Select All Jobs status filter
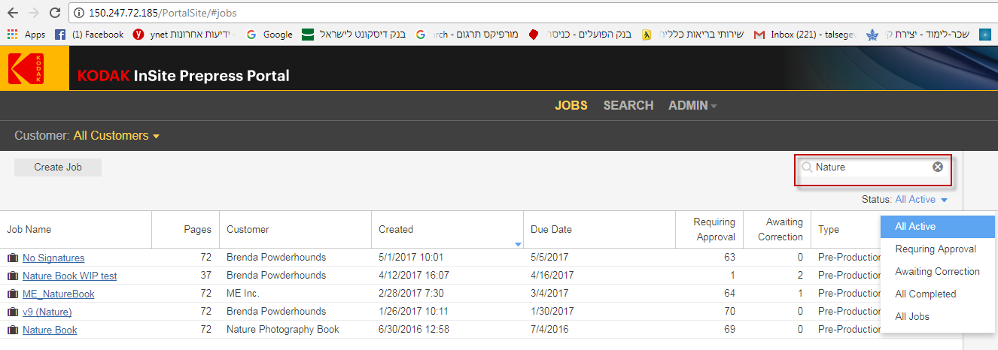 (x=911, y=316)
